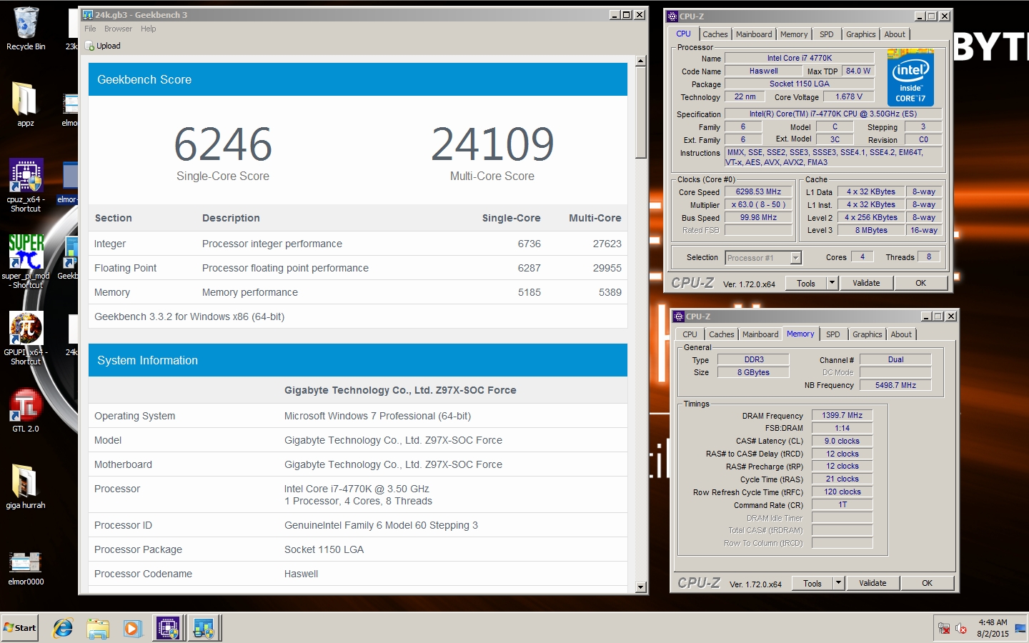Click OK button in lower CPU-Z
Viewport: 1029px width, 643px height.
(x=927, y=583)
